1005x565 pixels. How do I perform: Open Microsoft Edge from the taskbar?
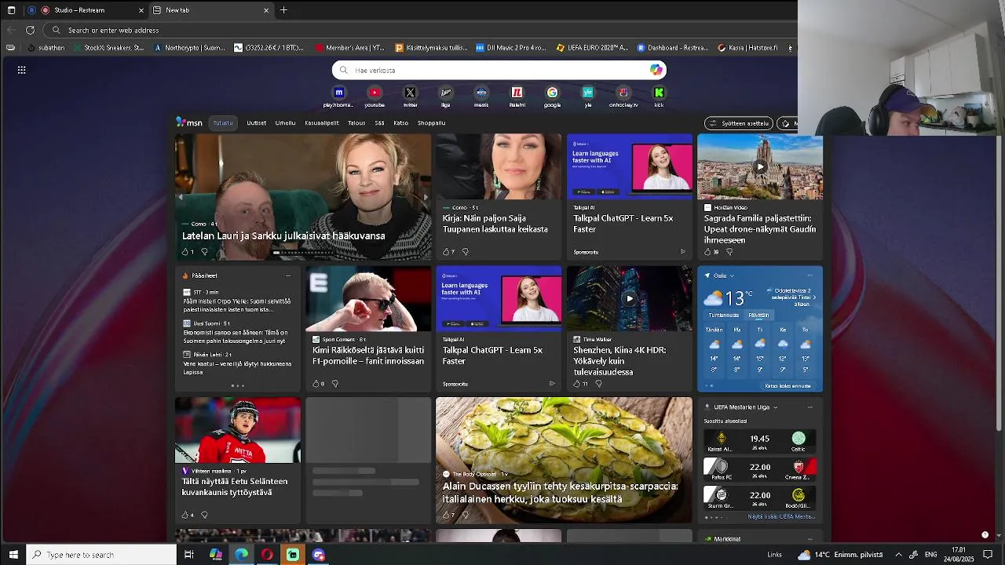tap(241, 555)
